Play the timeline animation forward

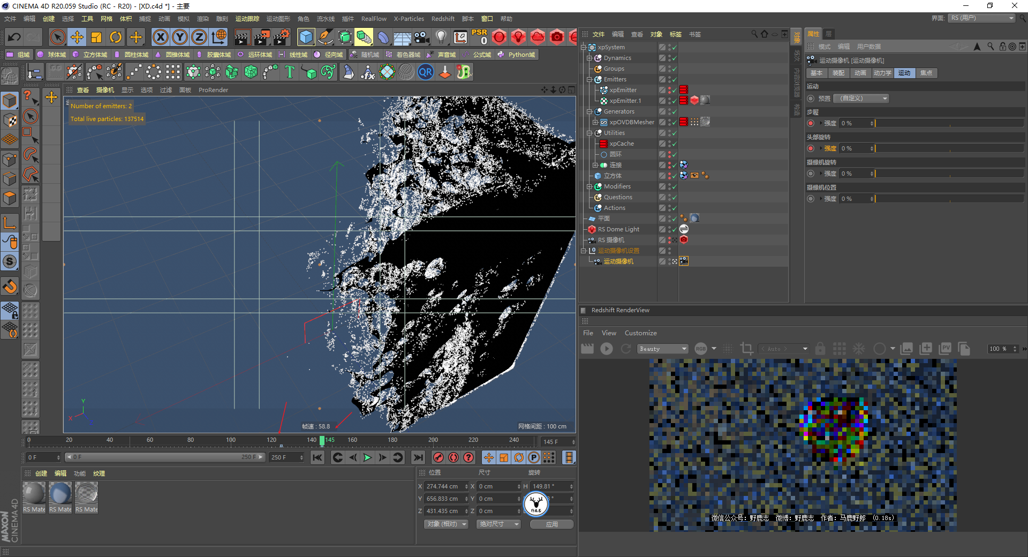tap(367, 457)
